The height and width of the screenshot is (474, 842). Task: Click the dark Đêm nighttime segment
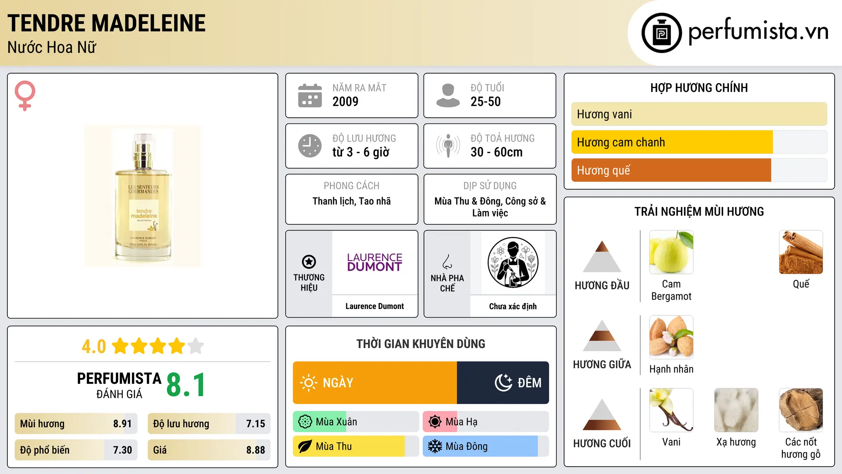[x=503, y=383]
